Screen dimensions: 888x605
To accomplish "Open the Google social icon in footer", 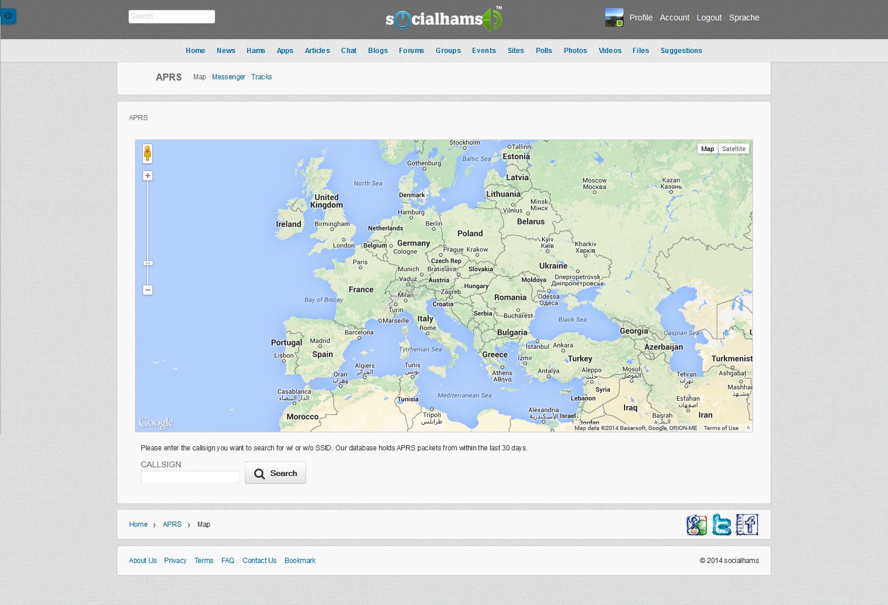I will 697,524.
